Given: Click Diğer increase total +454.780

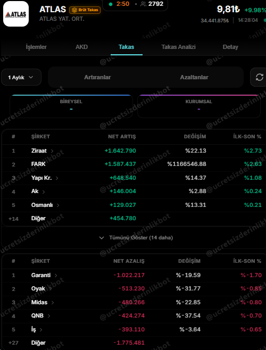Looking at the screenshot, I should coord(123,218).
